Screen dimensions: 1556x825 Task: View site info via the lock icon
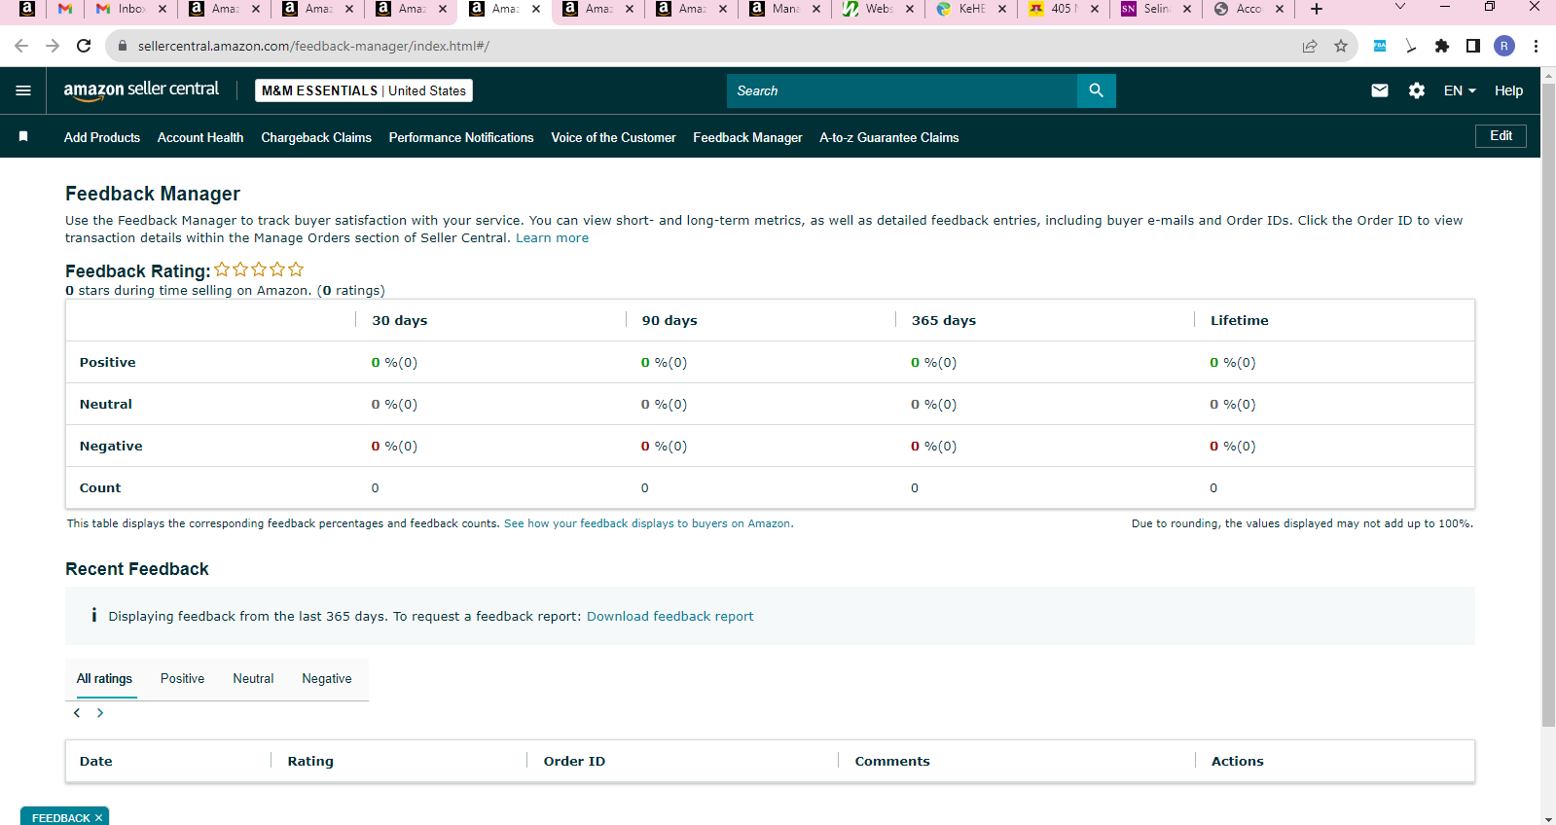pos(123,46)
